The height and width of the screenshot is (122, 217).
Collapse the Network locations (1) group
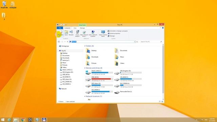pos(85,96)
